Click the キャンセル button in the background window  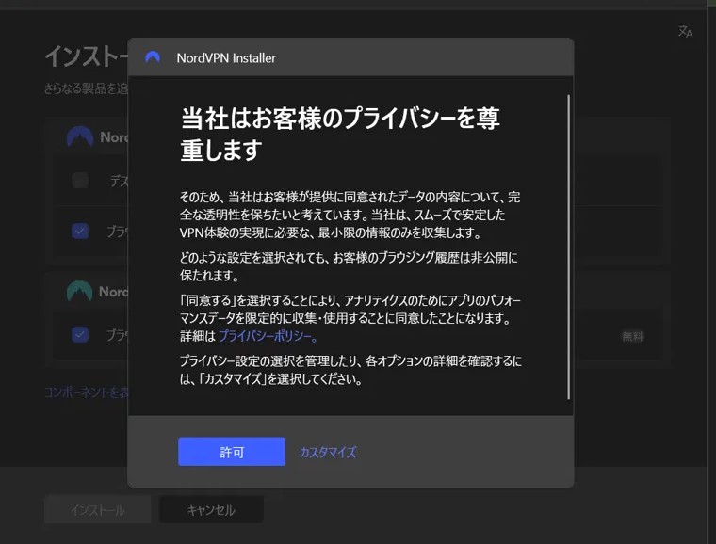click(x=211, y=510)
